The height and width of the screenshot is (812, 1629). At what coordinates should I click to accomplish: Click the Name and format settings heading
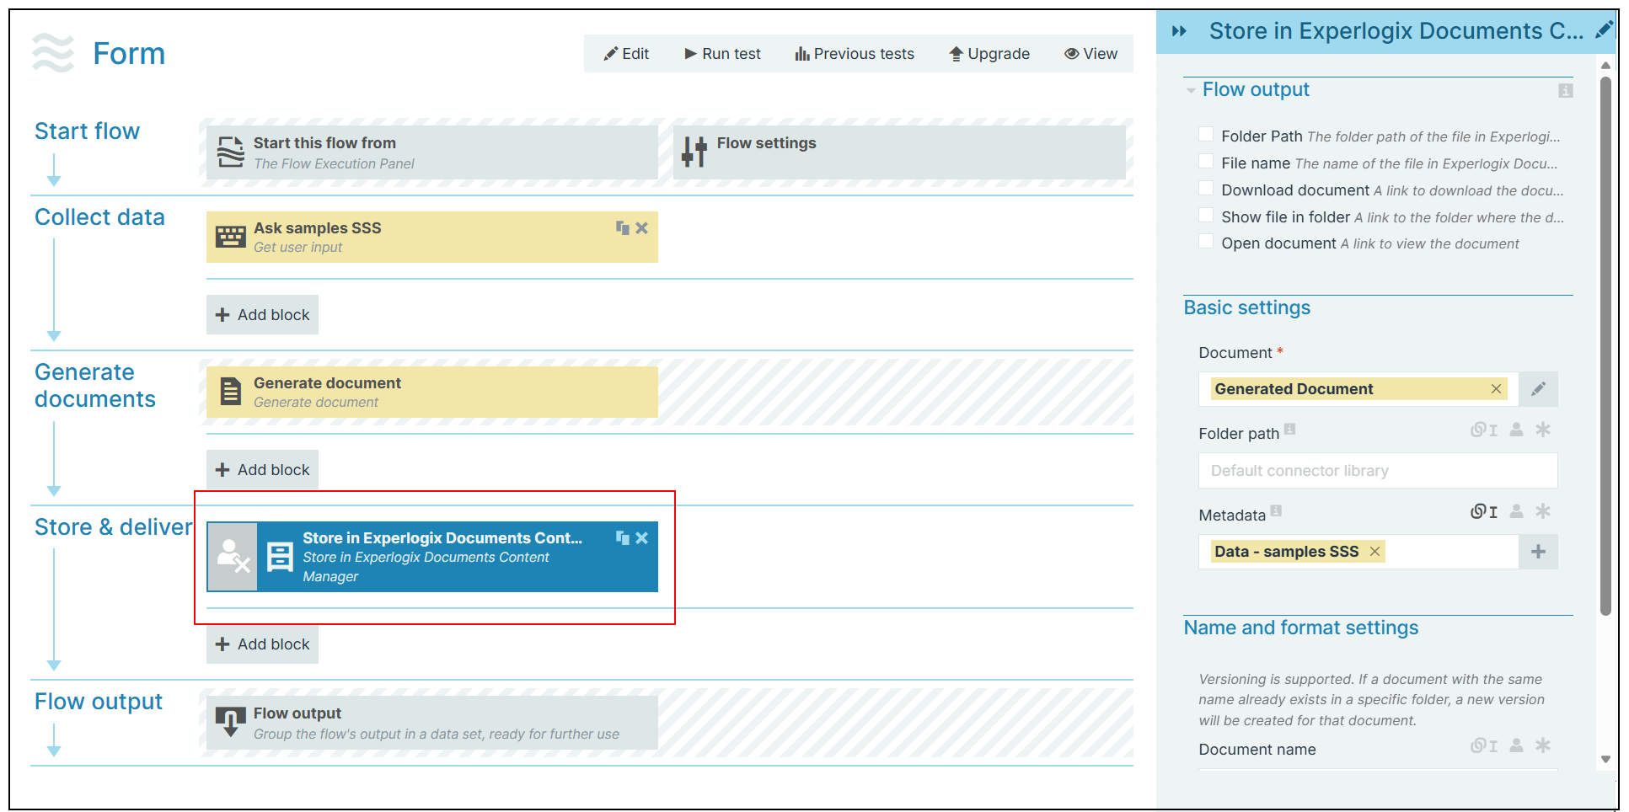[x=1300, y=628]
